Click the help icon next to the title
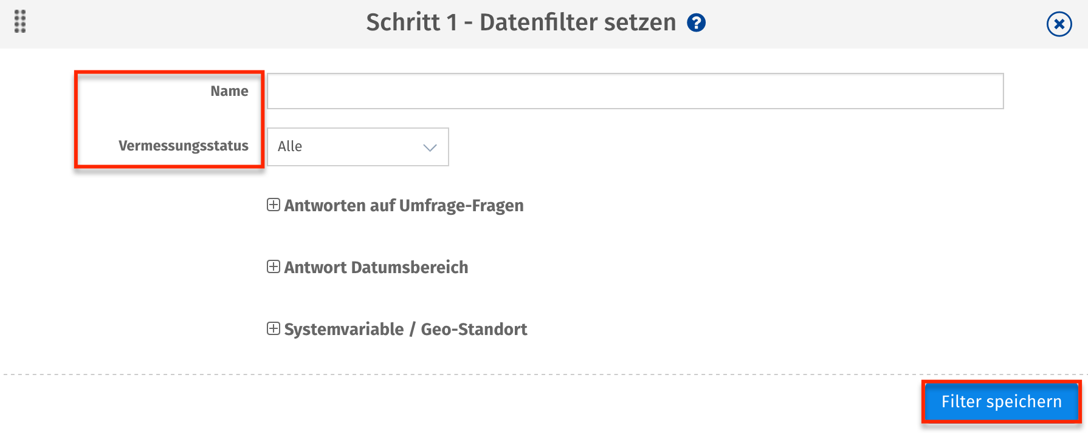This screenshot has width=1088, height=437. pyautogui.click(x=697, y=22)
